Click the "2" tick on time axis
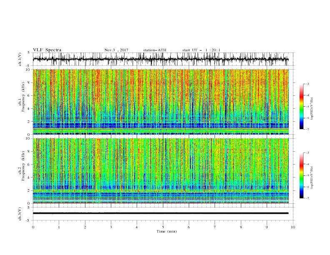The height and width of the screenshot is (255, 330). [85, 227]
